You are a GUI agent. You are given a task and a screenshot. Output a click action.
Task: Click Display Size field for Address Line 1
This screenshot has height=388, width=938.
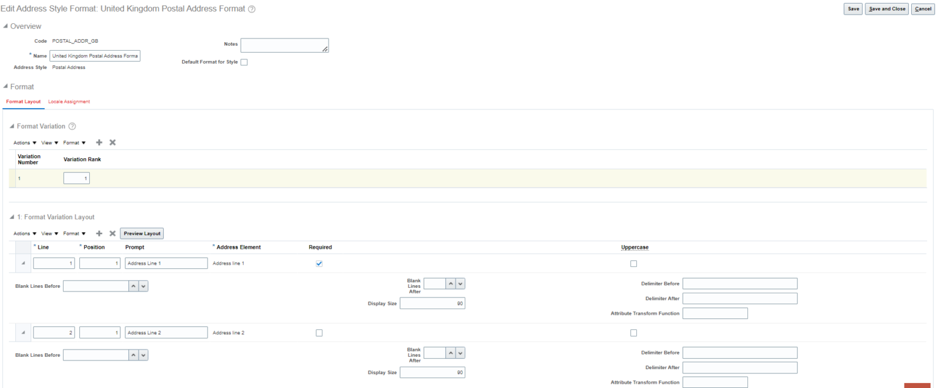click(432, 303)
